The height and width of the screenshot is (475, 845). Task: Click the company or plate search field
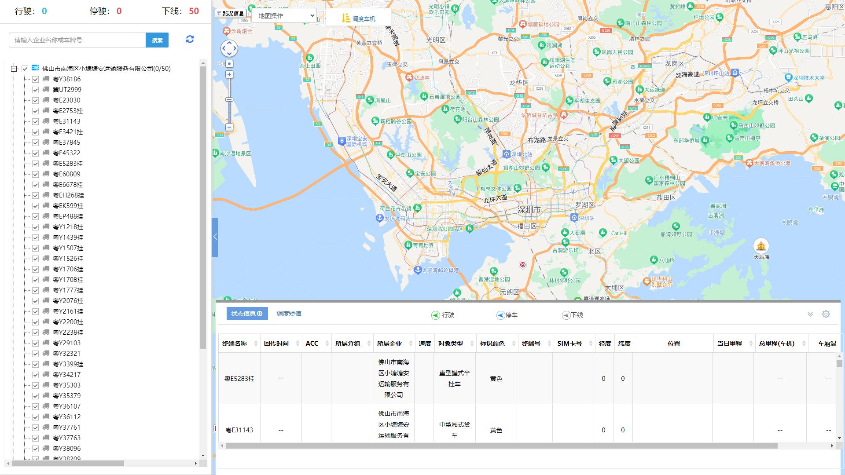[77, 40]
